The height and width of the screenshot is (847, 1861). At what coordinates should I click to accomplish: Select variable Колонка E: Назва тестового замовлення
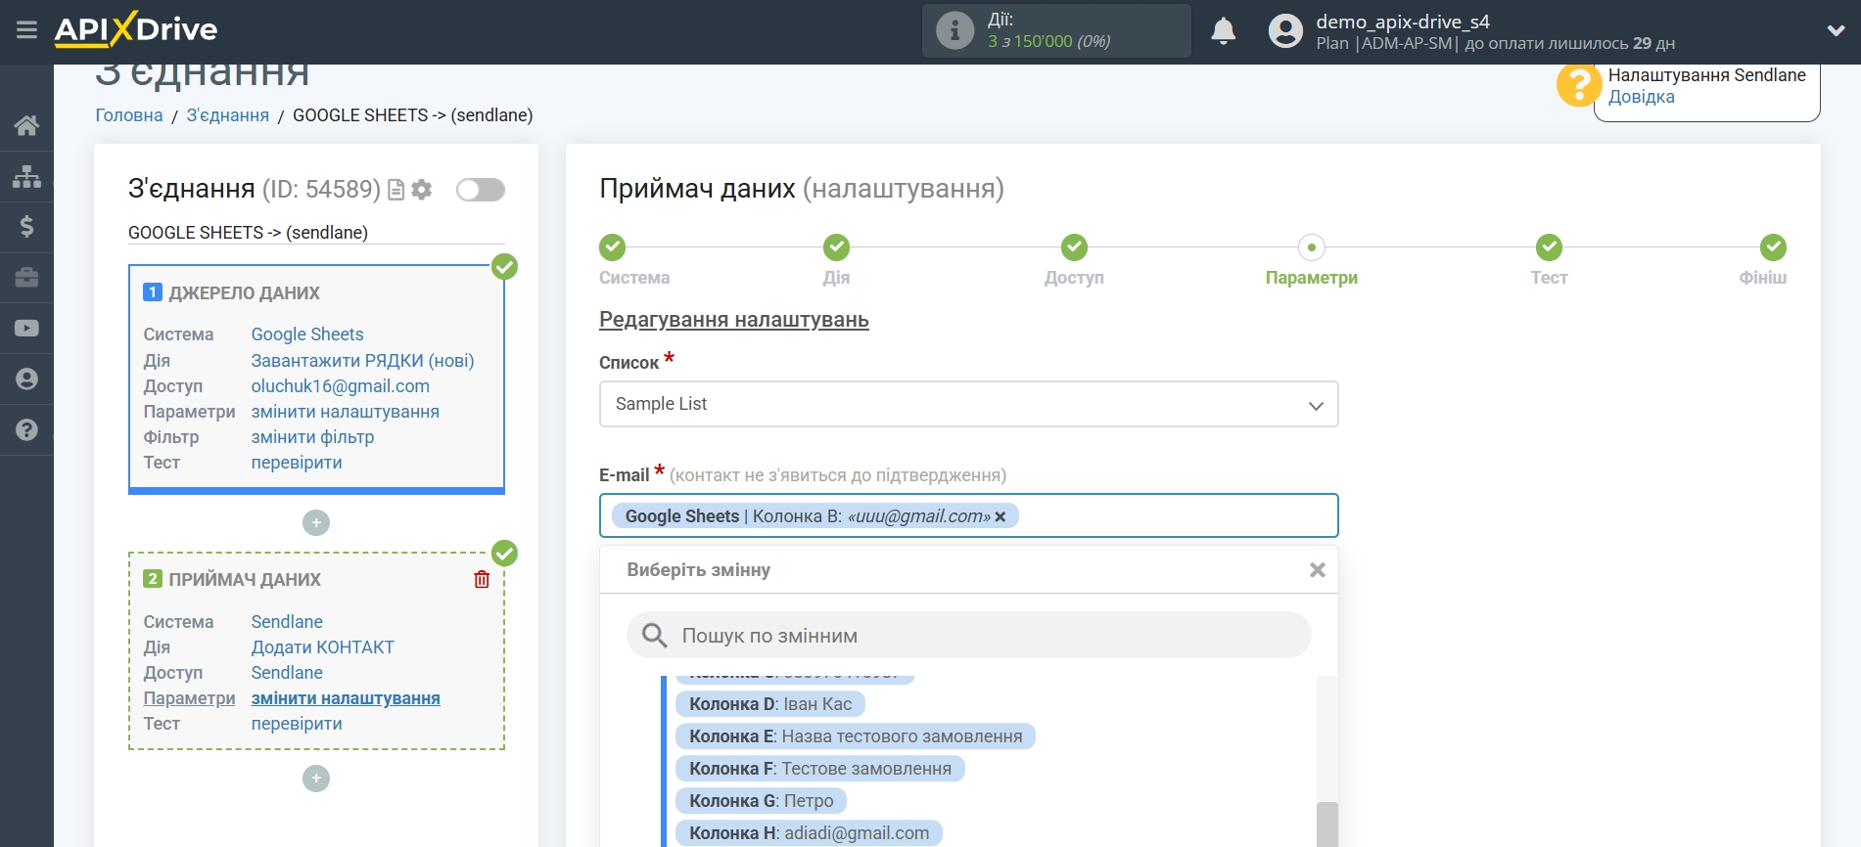pyautogui.click(x=856, y=736)
